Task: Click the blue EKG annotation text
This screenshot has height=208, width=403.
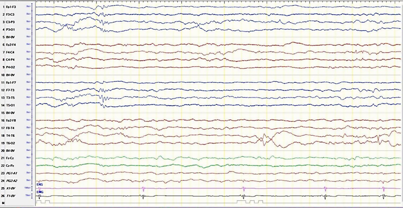Action: coord(39,184)
